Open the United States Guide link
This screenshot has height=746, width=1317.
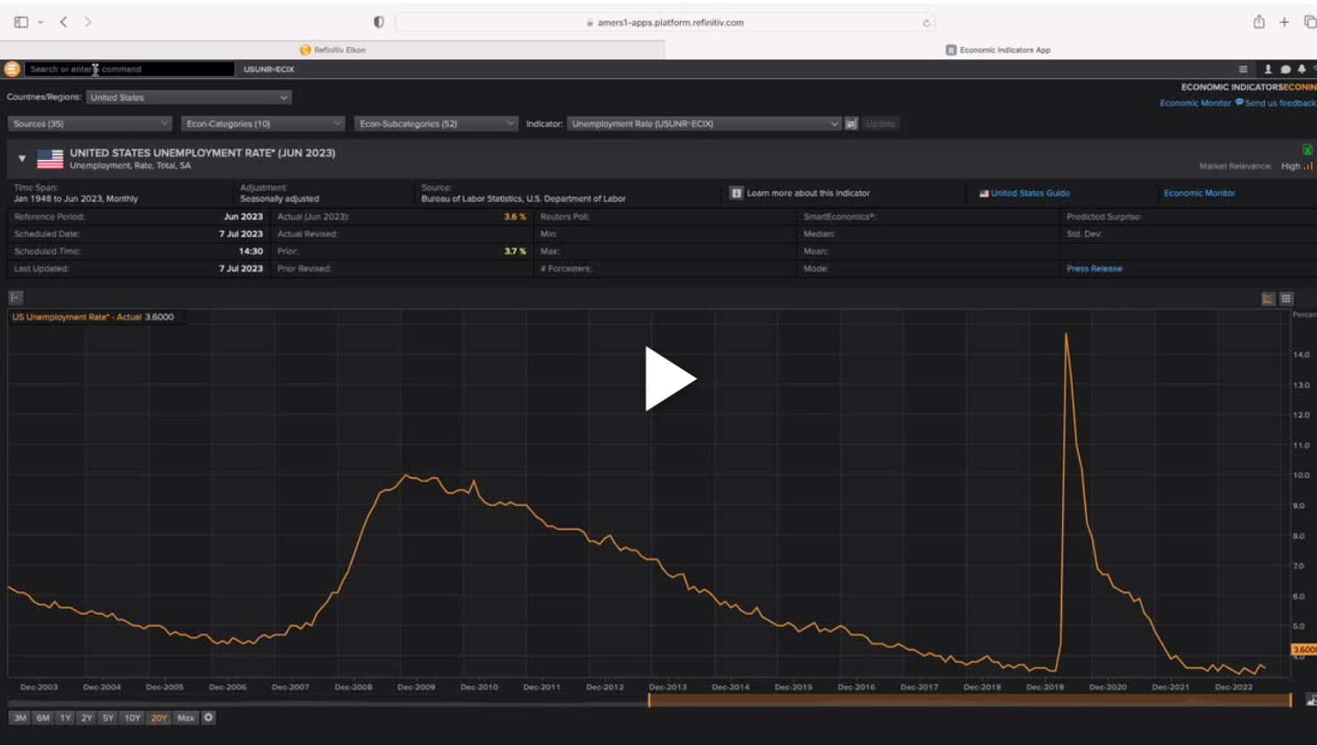(1029, 193)
